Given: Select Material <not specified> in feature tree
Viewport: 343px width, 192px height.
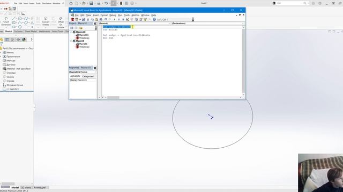Looking at the screenshot, I should (17, 69).
